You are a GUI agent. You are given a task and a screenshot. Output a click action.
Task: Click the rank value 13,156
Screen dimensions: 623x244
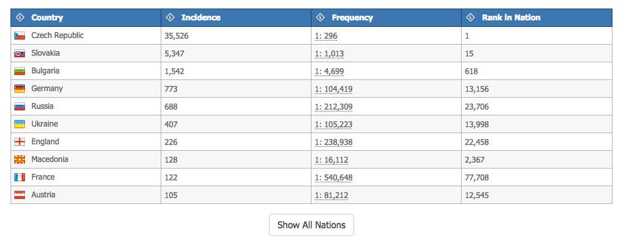[477, 89]
